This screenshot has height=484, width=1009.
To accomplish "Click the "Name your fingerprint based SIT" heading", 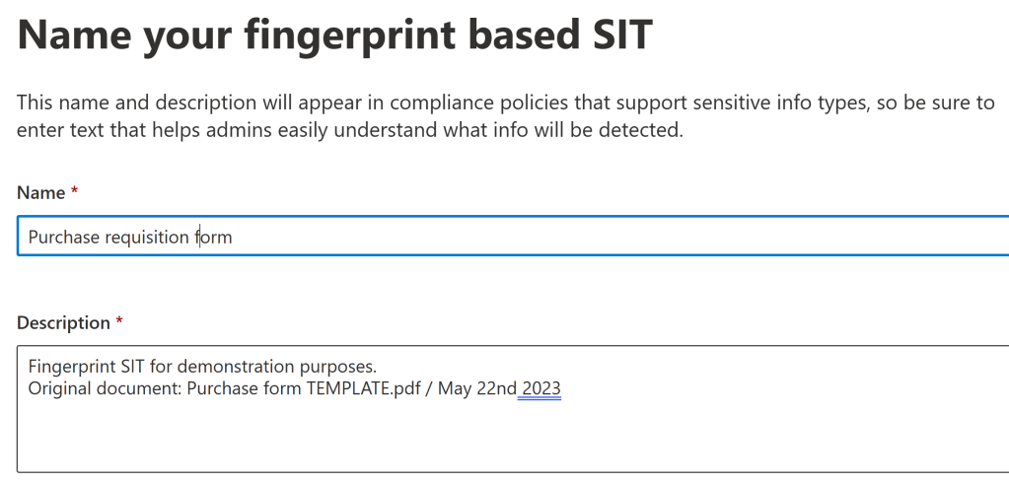I will click(x=335, y=35).
